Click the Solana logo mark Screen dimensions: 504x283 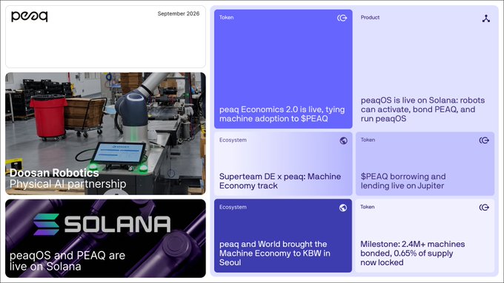click(x=46, y=224)
